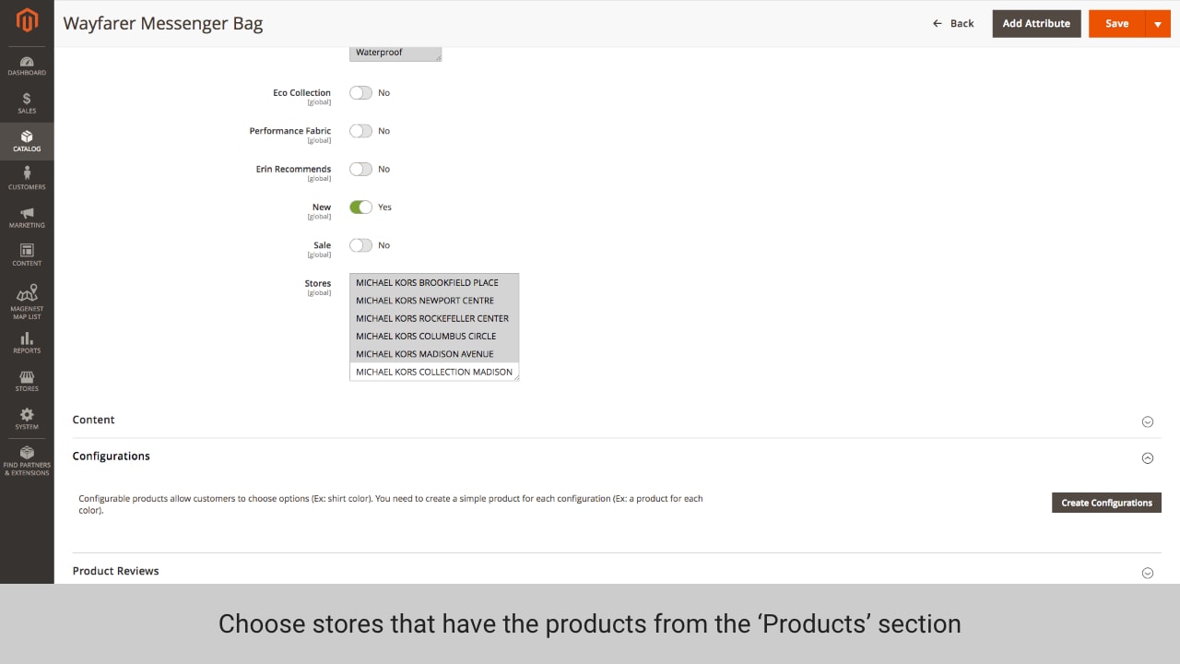Screen dimensions: 1180x664
Task: Click the Magento logo icon
Action: click(27, 20)
